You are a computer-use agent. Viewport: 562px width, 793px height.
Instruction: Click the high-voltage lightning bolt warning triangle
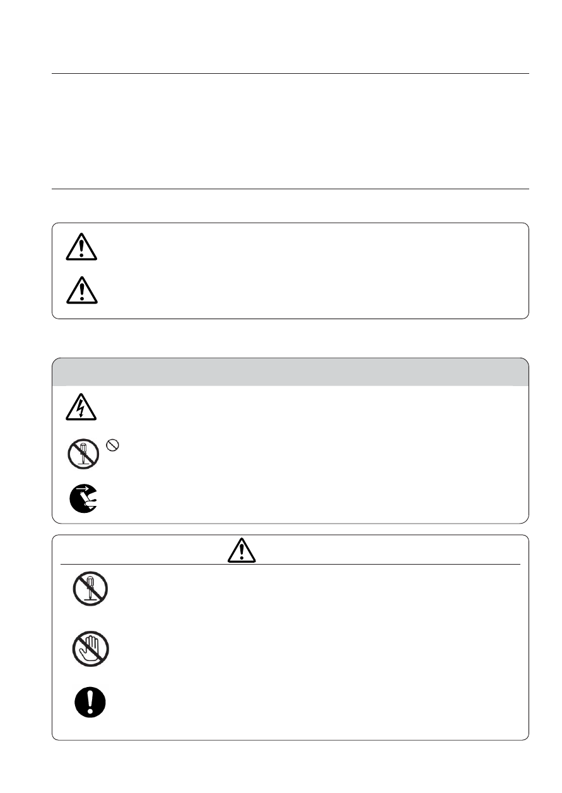click(x=81, y=408)
